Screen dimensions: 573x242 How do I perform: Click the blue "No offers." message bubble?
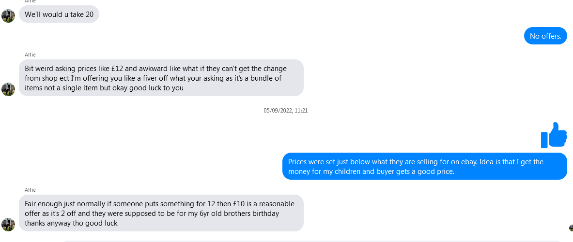[545, 36]
